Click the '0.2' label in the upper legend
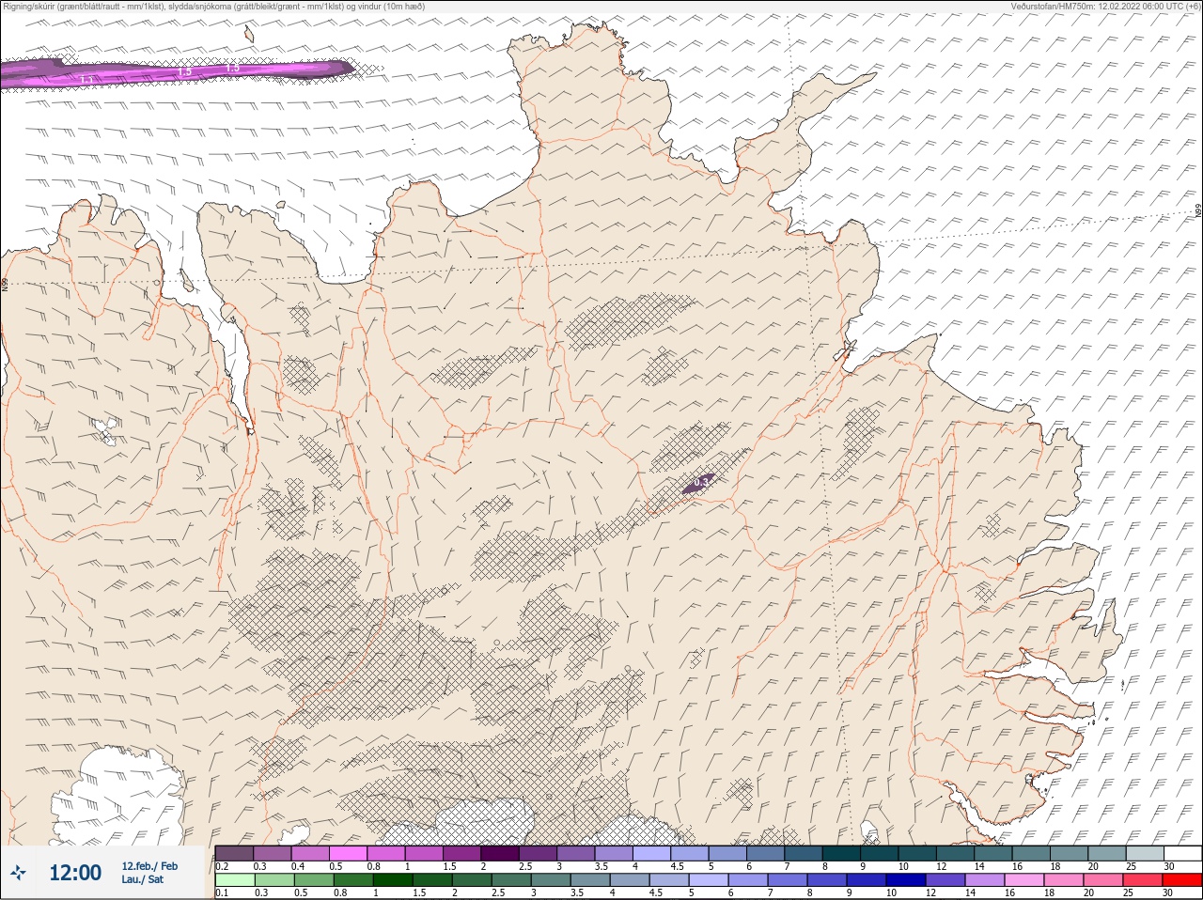 coord(222,866)
